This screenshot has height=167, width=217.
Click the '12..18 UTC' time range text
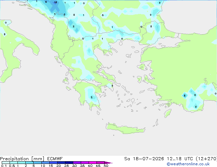tap(180, 159)
